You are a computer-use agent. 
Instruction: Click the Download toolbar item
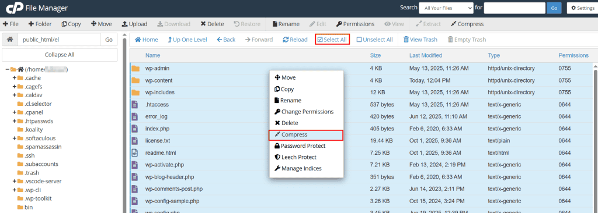tap(173, 24)
